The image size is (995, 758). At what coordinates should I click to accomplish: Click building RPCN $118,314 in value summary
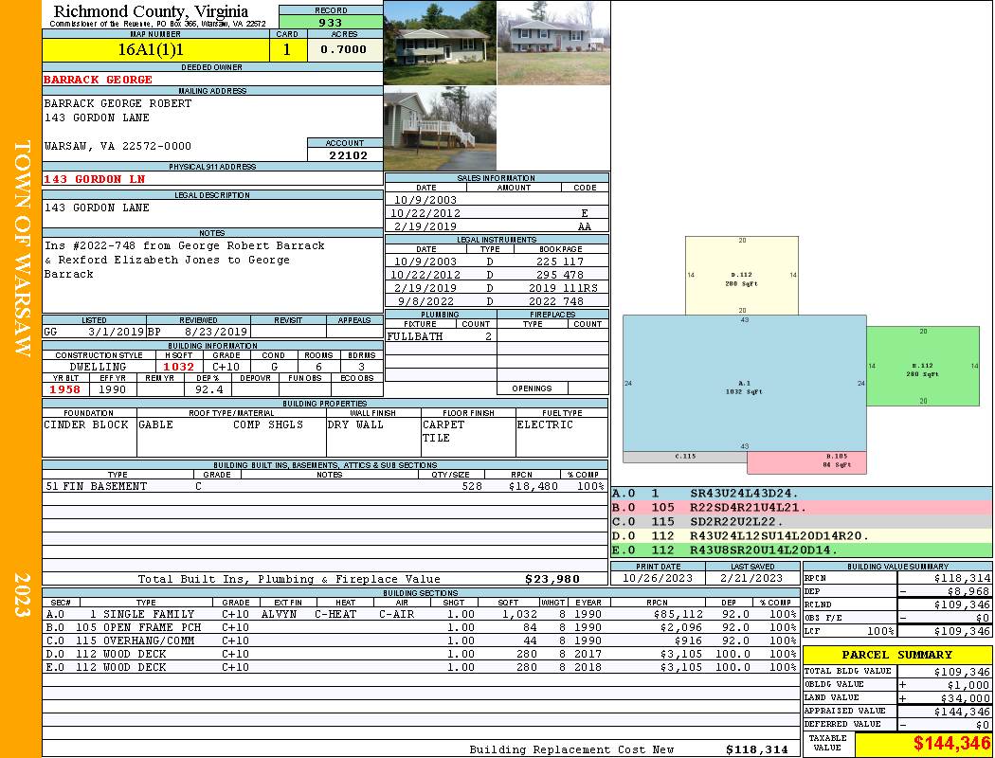(962, 578)
